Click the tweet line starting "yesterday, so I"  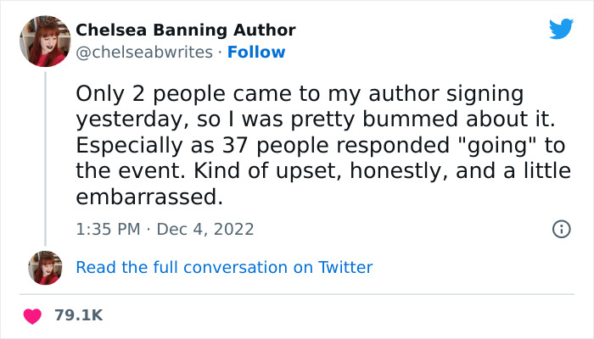point(310,119)
